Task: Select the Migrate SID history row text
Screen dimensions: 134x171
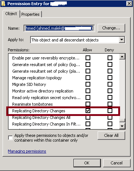Action: click(x=29, y=84)
